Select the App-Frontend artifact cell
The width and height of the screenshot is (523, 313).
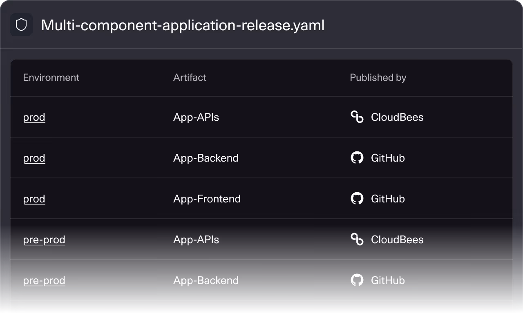pos(207,199)
